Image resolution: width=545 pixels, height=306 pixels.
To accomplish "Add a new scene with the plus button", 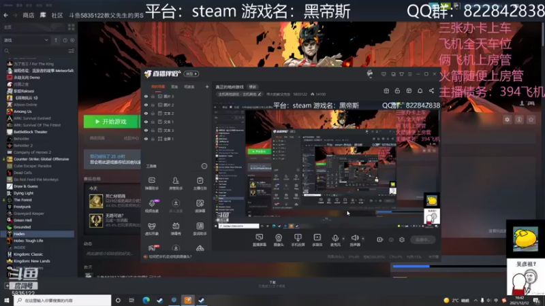I will (x=207, y=87).
